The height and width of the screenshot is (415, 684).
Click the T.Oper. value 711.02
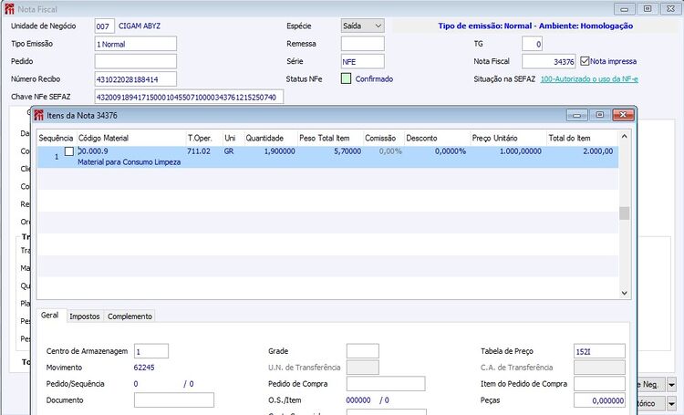click(x=199, y=151)
